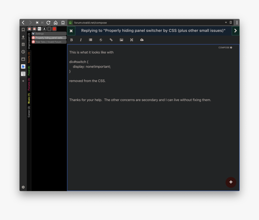
Task: Insert a picture in the reply
Action: (x=121, y=40)
